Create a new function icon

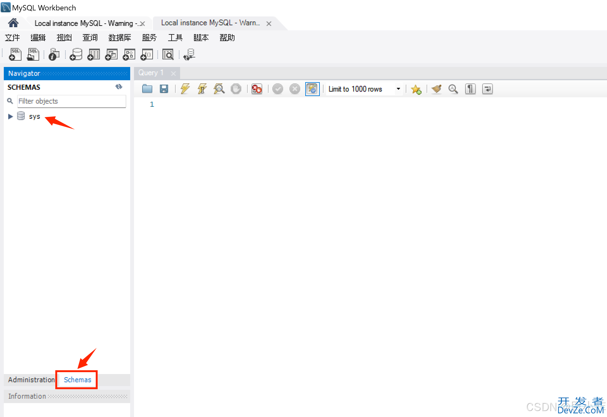pos(147,54)
